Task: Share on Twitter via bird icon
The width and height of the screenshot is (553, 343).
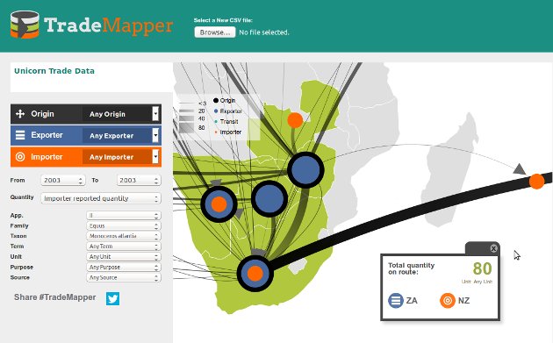Action: [x=113, y=298]
